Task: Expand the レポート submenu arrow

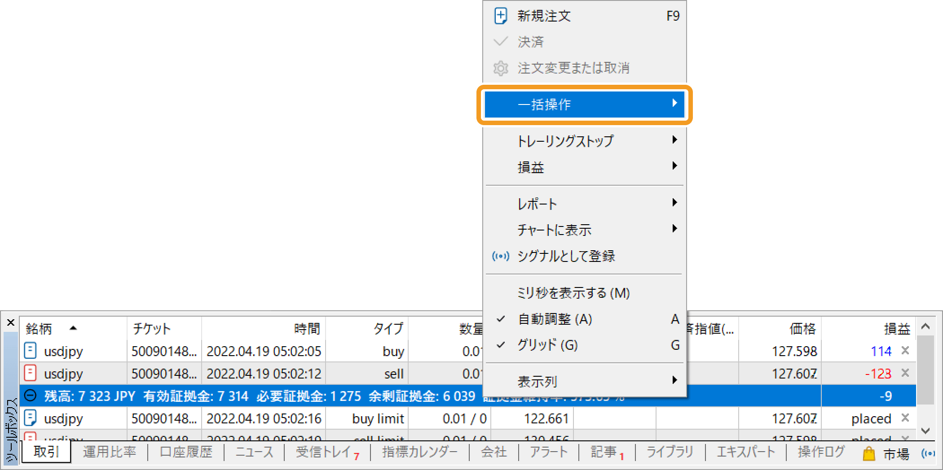Action: (x=674, y=203)
